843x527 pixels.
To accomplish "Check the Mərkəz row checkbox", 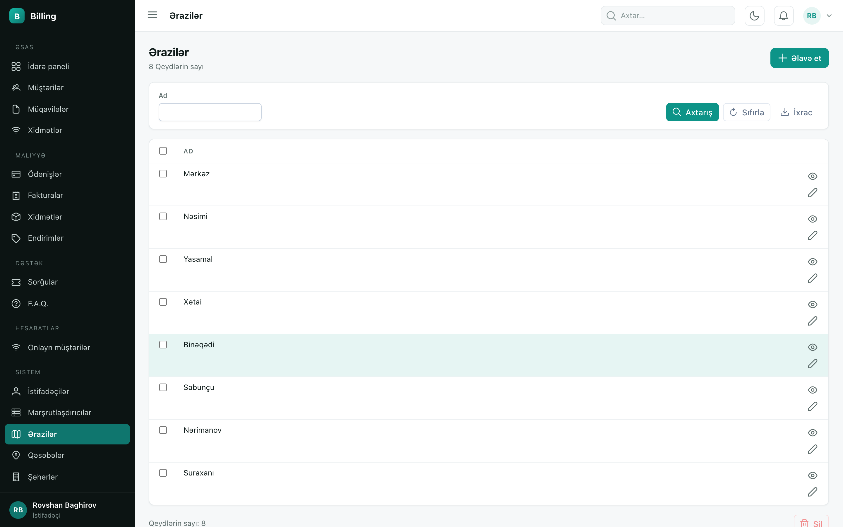I will point(163,174).
